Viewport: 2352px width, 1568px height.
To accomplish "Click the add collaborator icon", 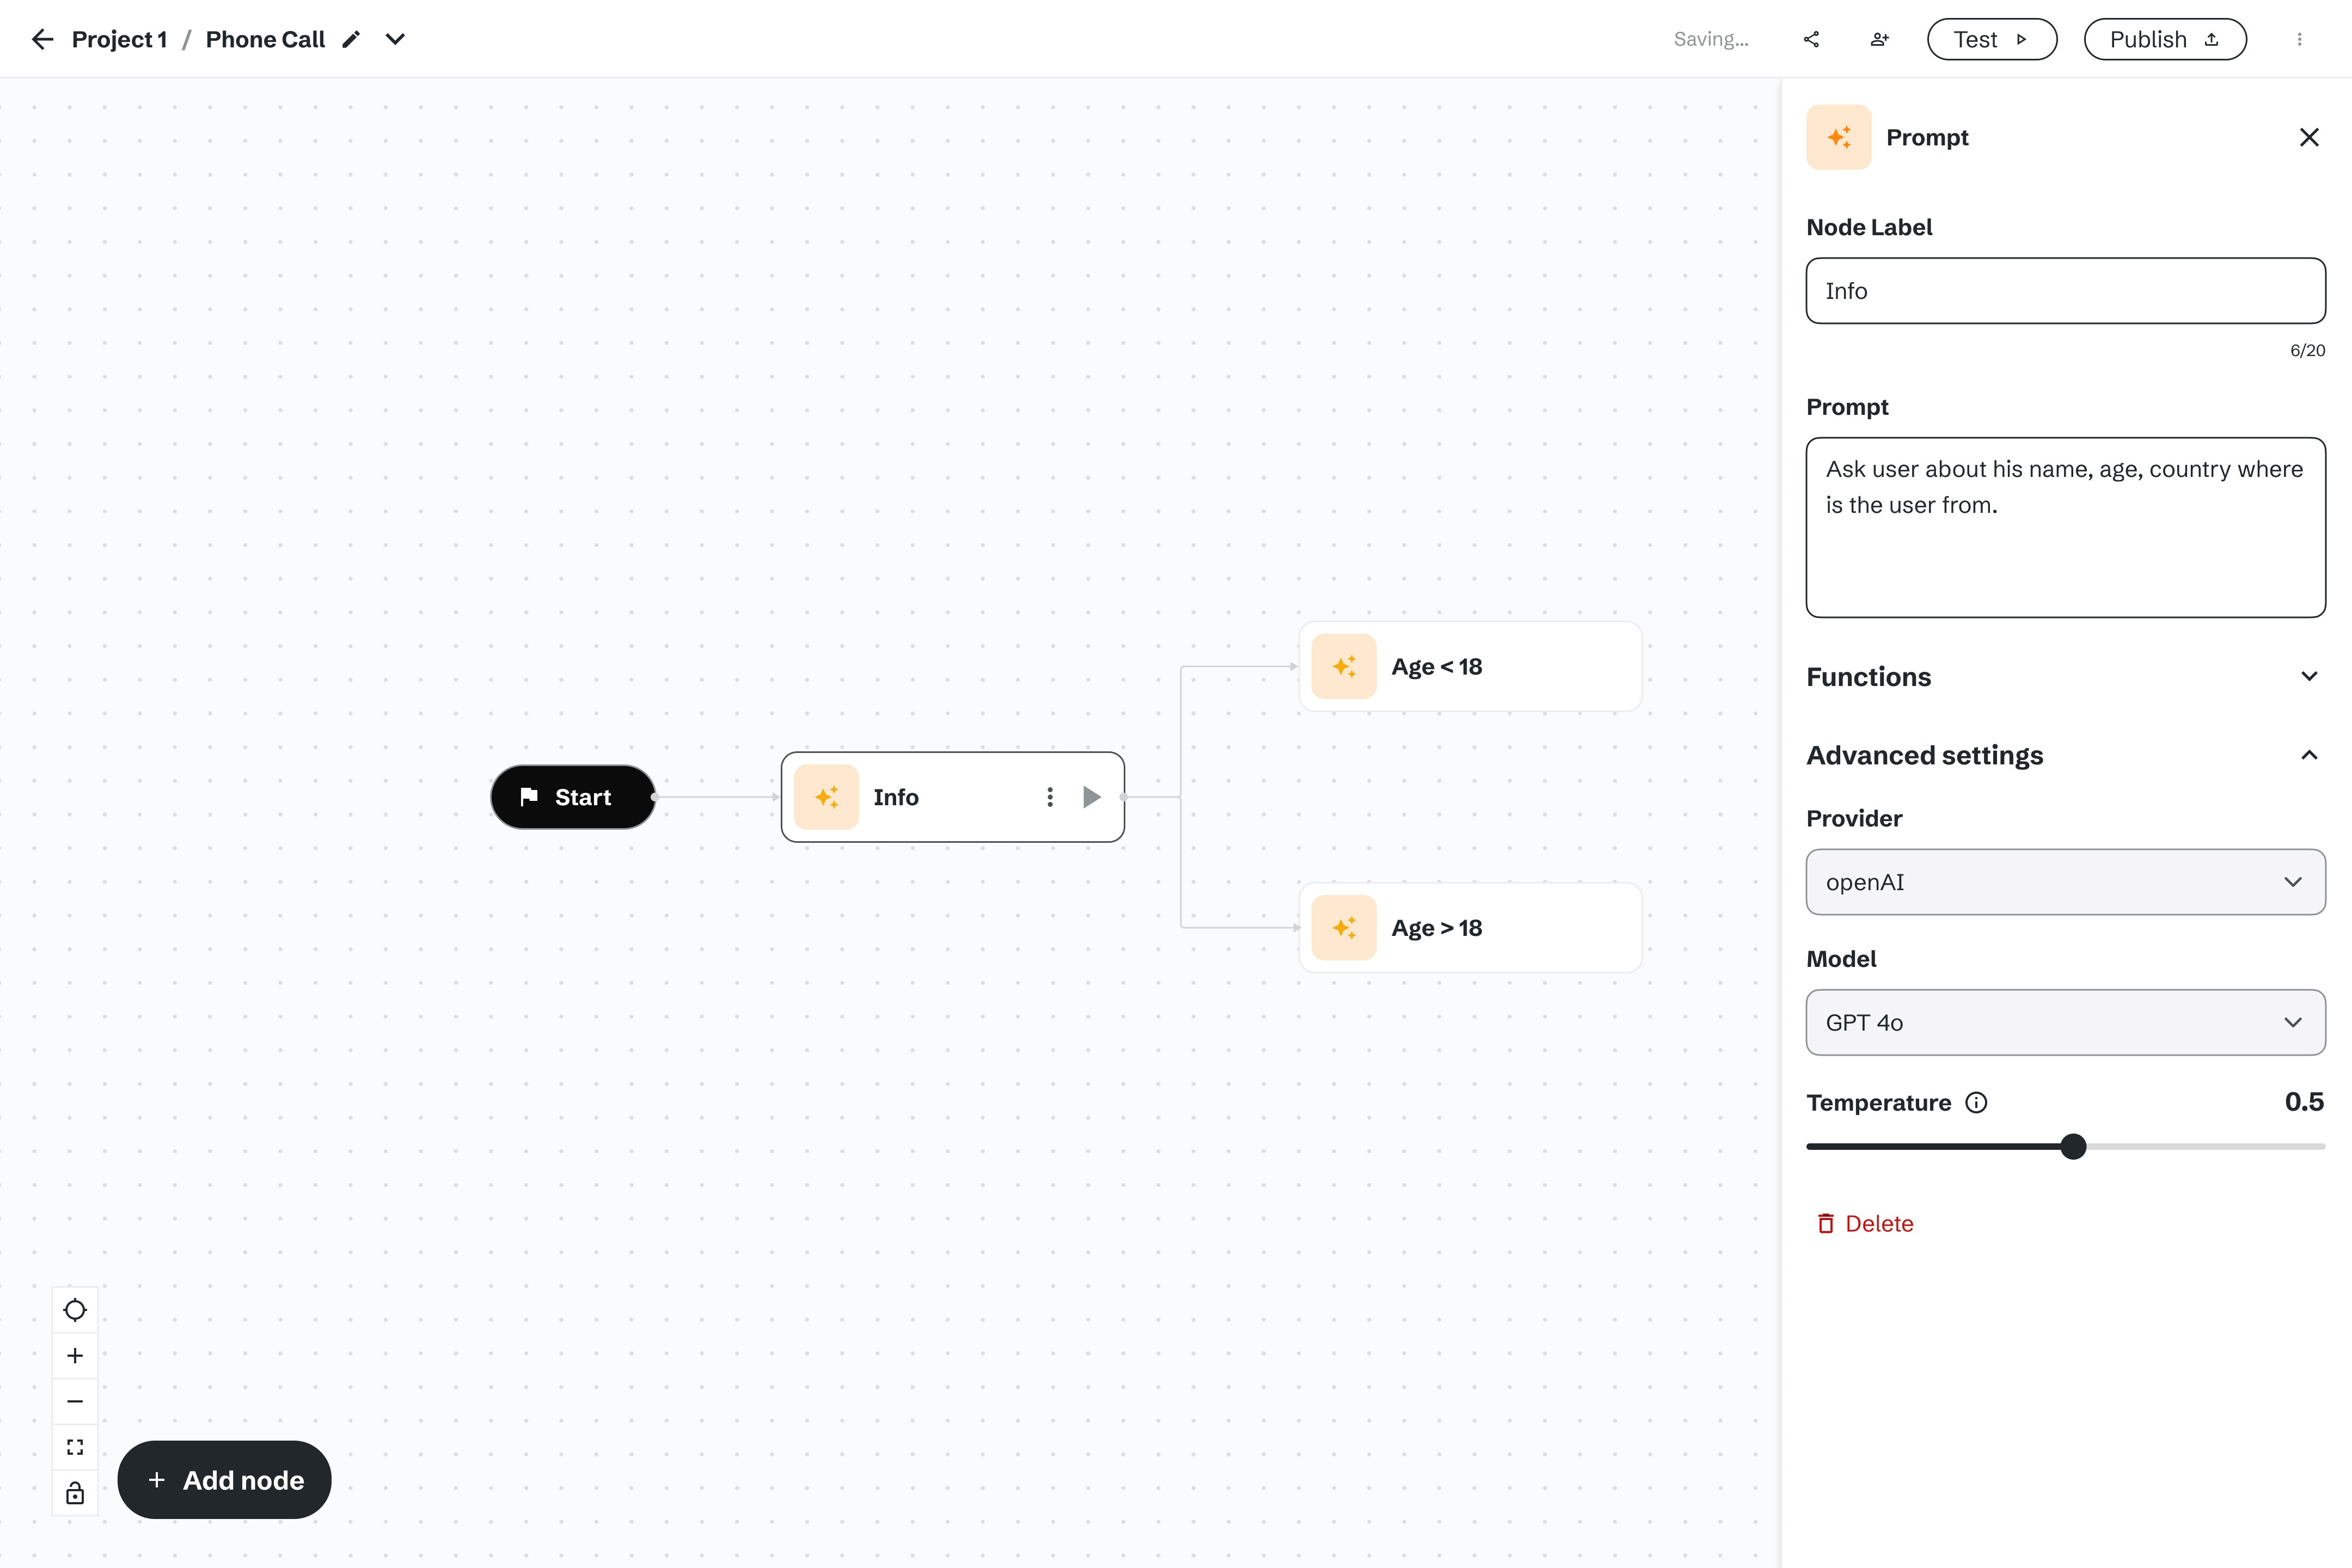I will coord(1879,39).
